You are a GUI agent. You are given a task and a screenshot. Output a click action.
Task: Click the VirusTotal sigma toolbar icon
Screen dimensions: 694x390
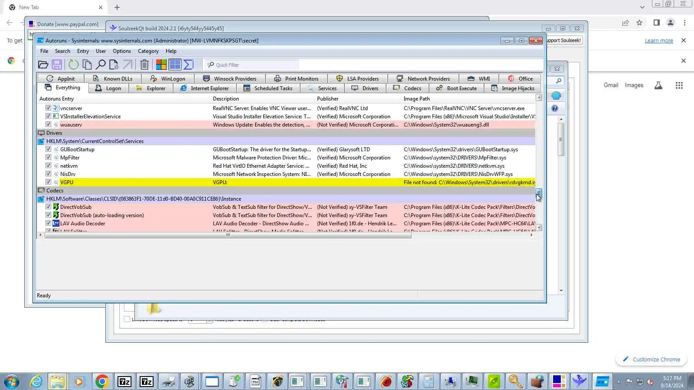pos(188,65)
